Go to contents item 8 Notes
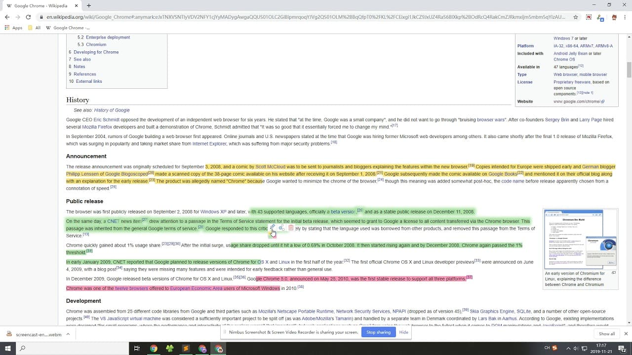 pyautogui.click(x=77, y=67)
